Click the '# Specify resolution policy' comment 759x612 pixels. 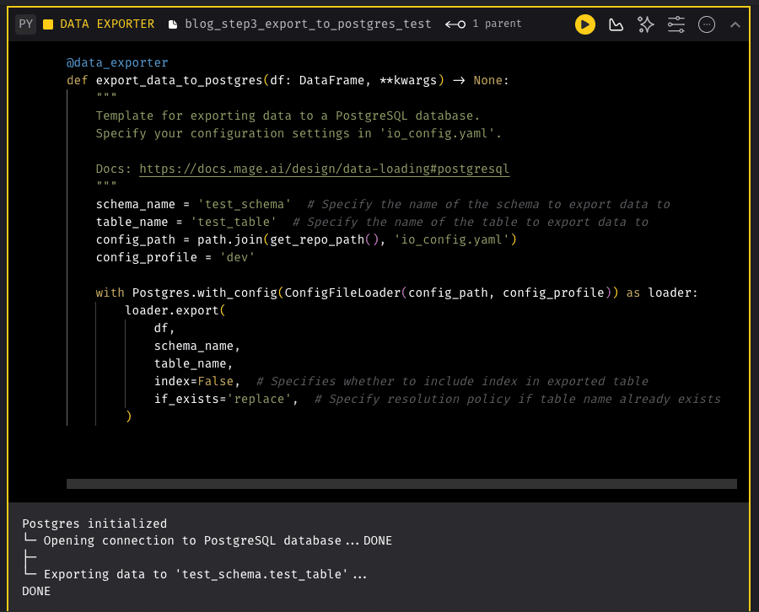pos(518,399)
